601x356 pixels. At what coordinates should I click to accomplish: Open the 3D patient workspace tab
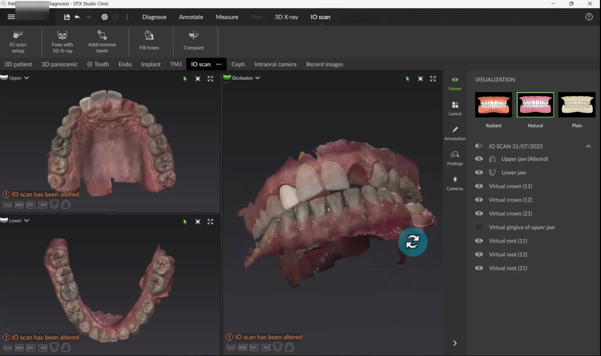point(18,64)
